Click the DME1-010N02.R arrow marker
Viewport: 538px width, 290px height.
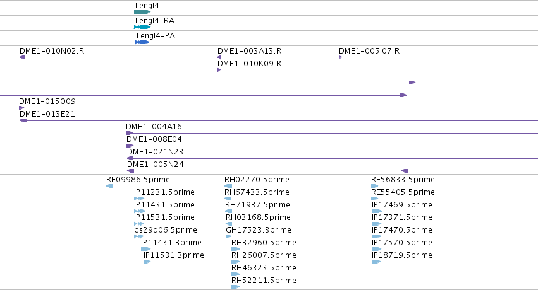point(22,57)
